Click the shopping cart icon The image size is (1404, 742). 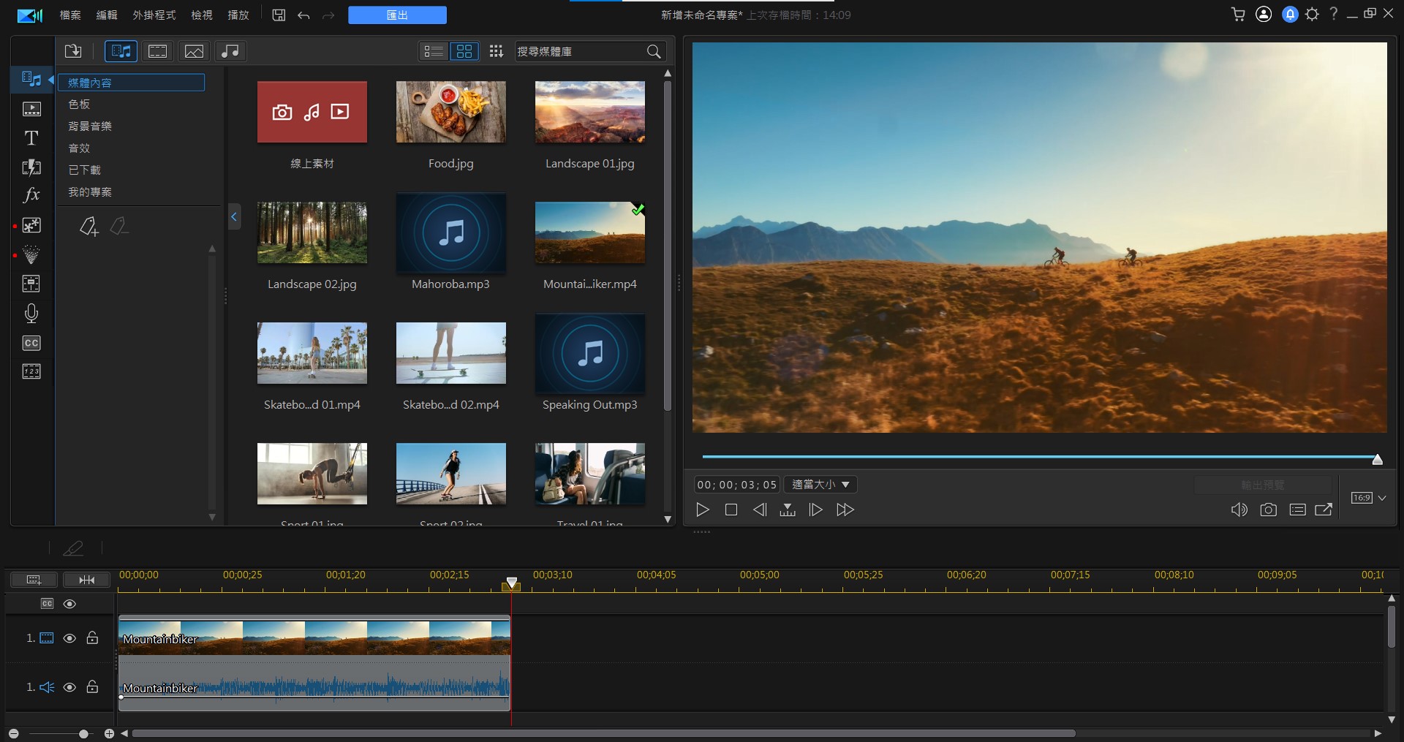point(1238,15)
